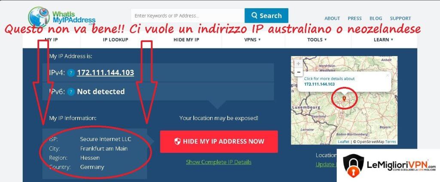The image size is (440, 182).
Task: Open the IP LOOKUP tab
Action: (x=115, y=40)
